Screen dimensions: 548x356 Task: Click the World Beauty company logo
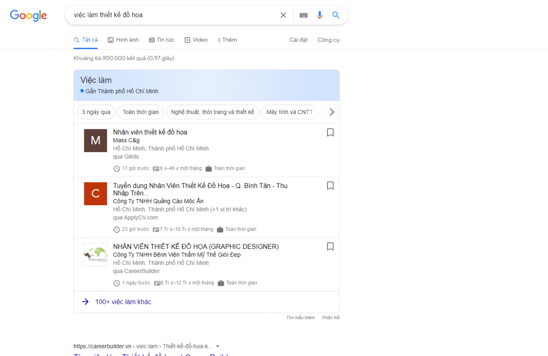pos(95,254)
